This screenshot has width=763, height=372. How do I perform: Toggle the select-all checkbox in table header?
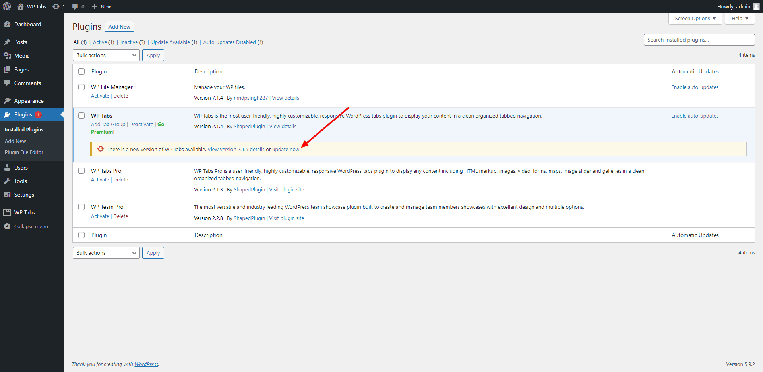(81, 71)
